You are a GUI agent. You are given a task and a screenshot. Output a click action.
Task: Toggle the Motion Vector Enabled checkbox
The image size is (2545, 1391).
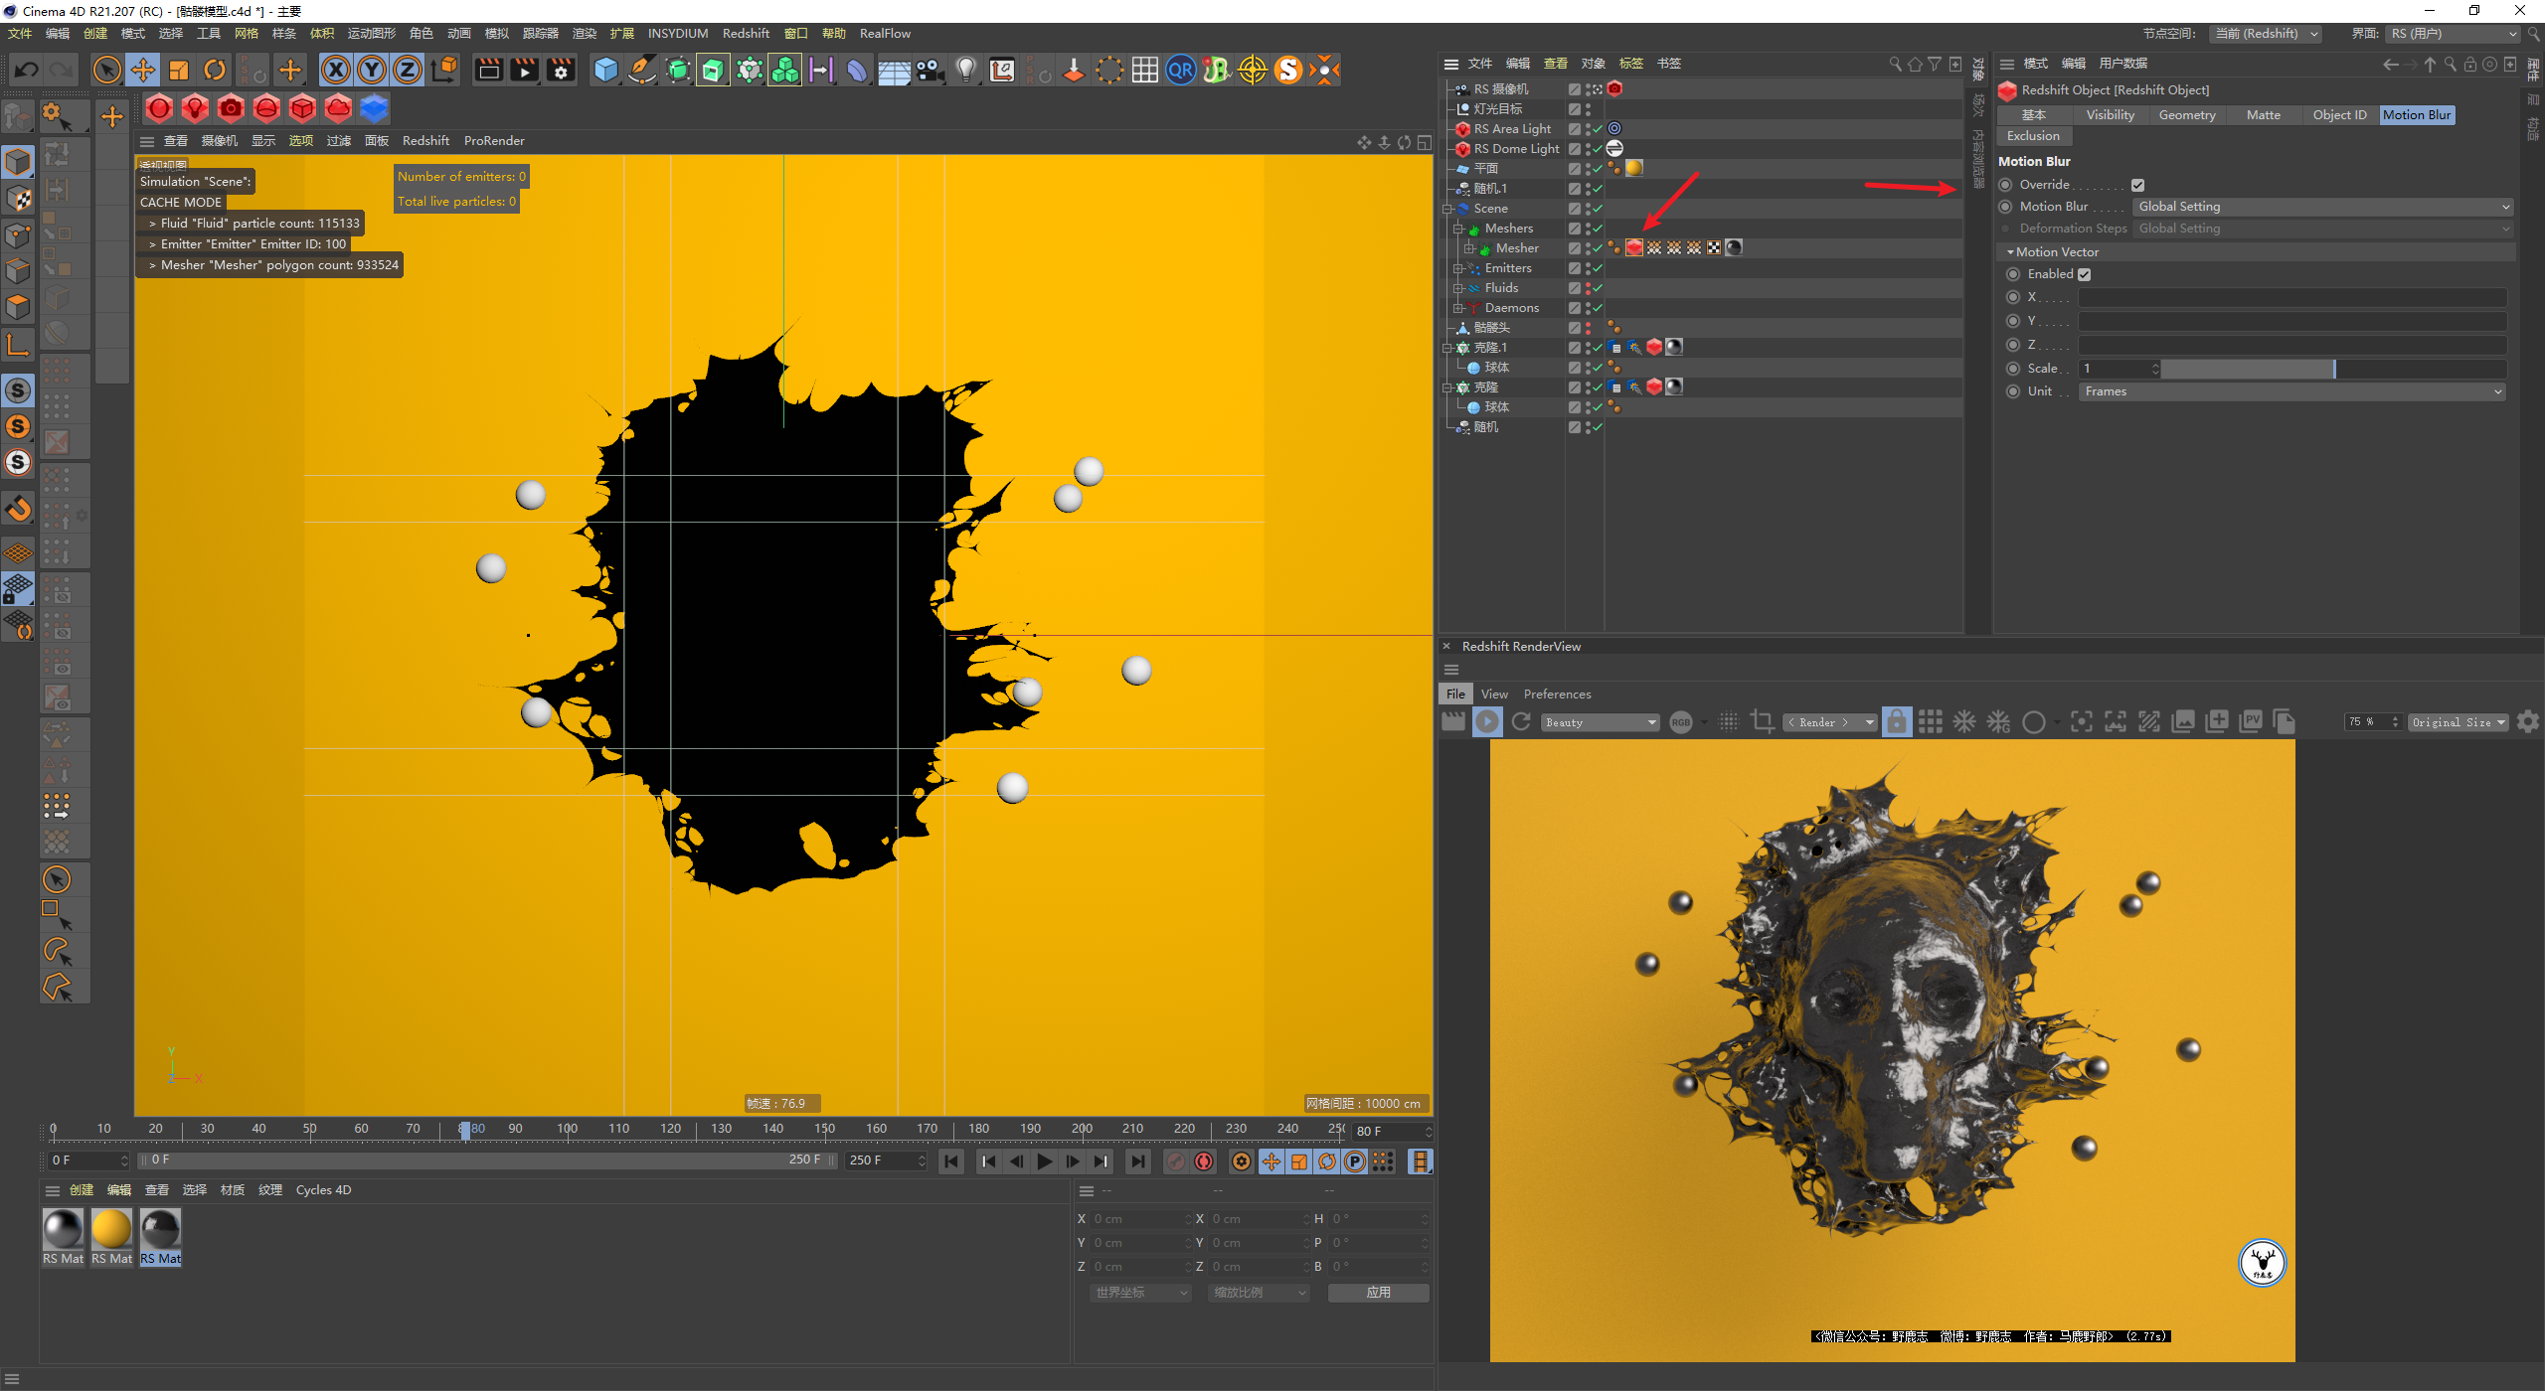2085,274
